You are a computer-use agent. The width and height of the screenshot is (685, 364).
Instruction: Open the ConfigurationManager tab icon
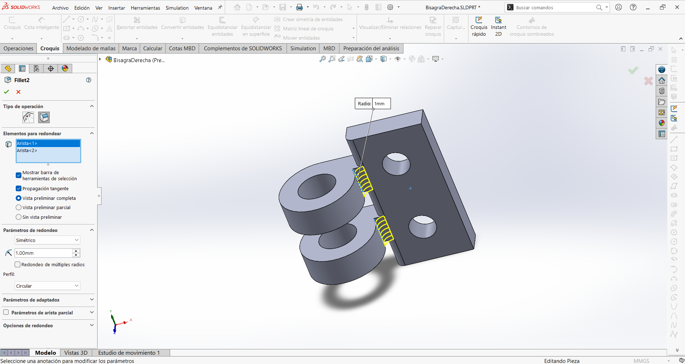click(x=36, y=69)
